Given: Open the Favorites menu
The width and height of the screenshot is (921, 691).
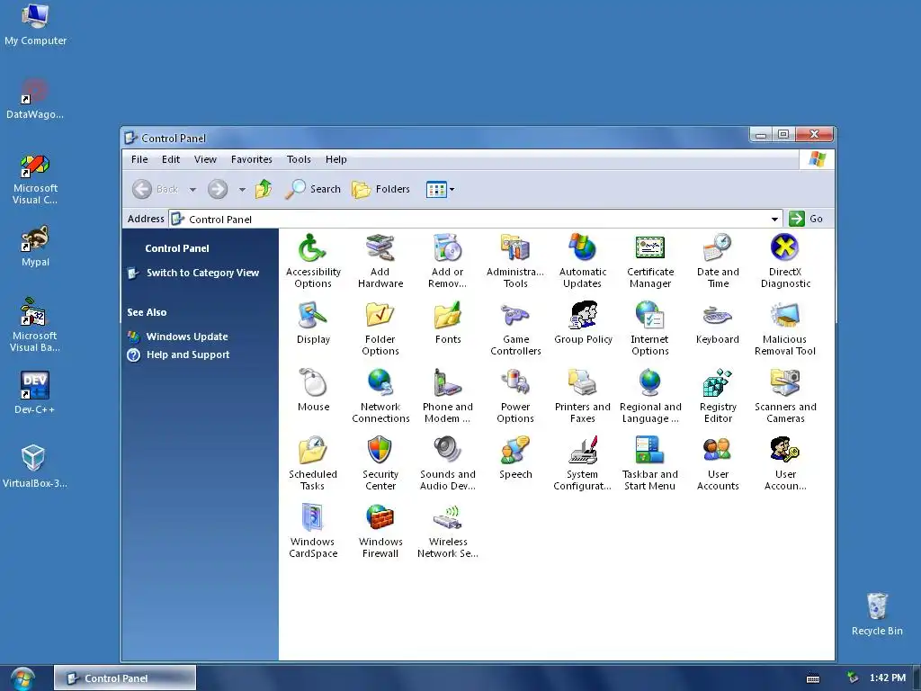Looking at the screenshot, I should click(x=252, y=159).
